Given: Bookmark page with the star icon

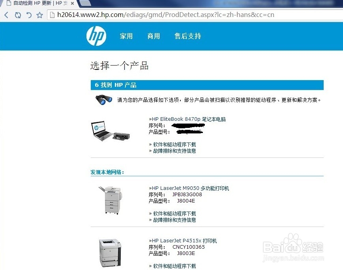Looking at the screenshot, I should pos(39,15).
